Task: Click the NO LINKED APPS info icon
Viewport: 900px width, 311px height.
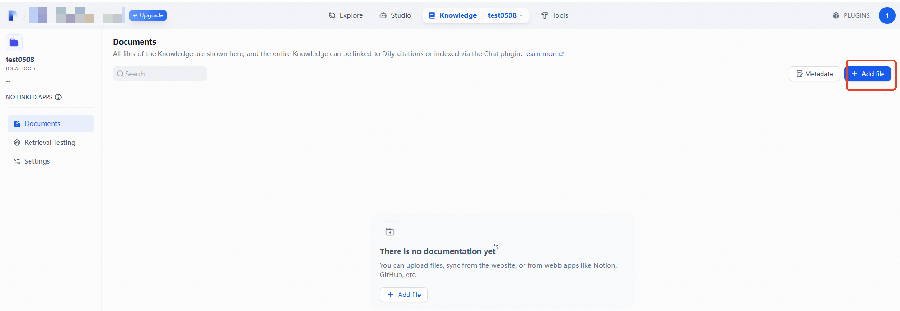Action: [58, 97]
